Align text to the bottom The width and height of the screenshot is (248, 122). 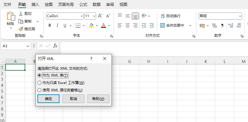pos(135,16)
